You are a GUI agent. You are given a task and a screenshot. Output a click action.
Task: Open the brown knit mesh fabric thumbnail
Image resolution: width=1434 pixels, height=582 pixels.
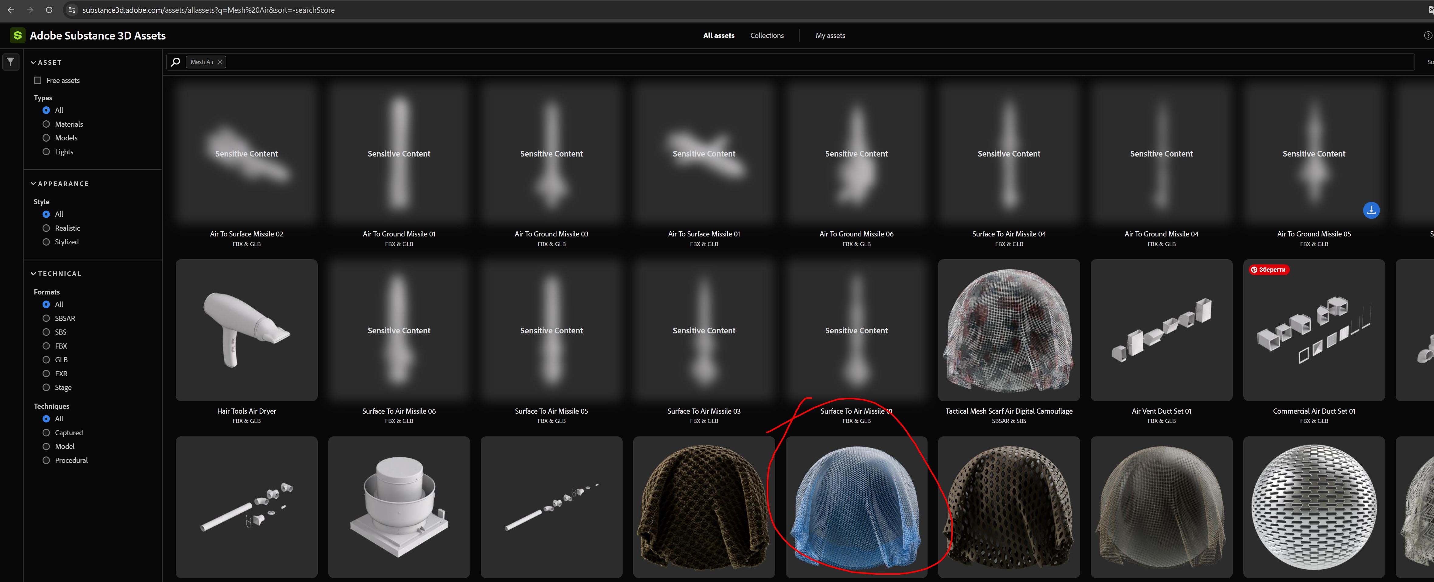point(704,508)
